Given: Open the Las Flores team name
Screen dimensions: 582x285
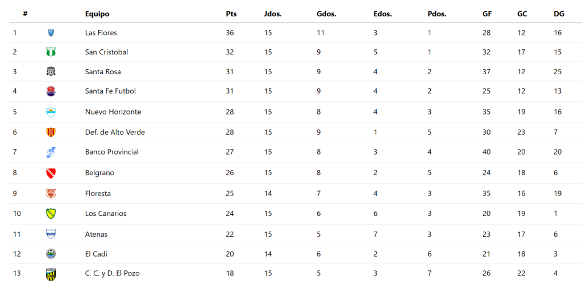Looking at the screenshot, I should pos(101,33).
